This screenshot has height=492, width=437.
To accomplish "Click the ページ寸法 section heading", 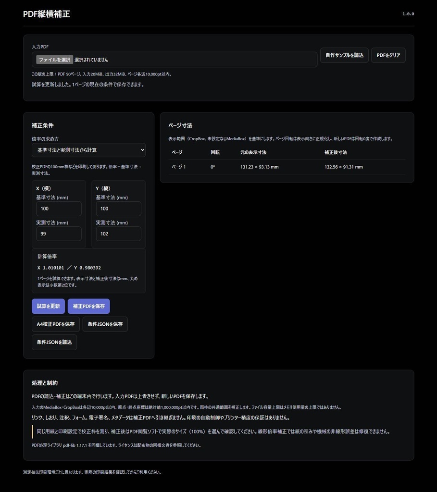I will (180, 125).
